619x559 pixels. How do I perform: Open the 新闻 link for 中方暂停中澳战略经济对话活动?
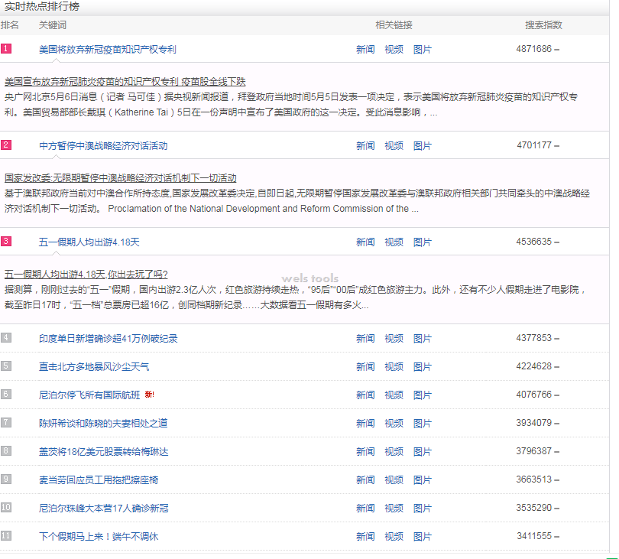point(365,145)
